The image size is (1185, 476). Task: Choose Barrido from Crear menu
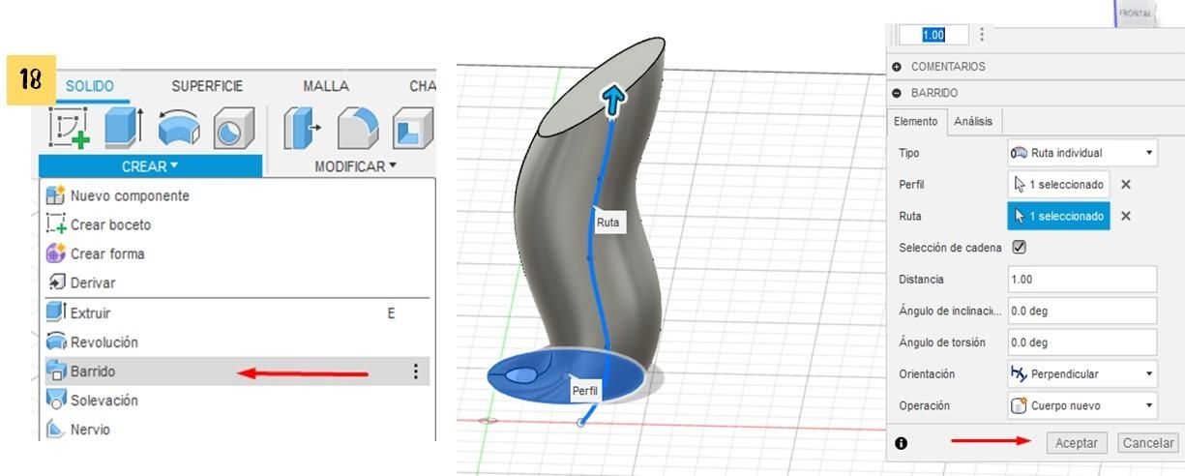237,371
